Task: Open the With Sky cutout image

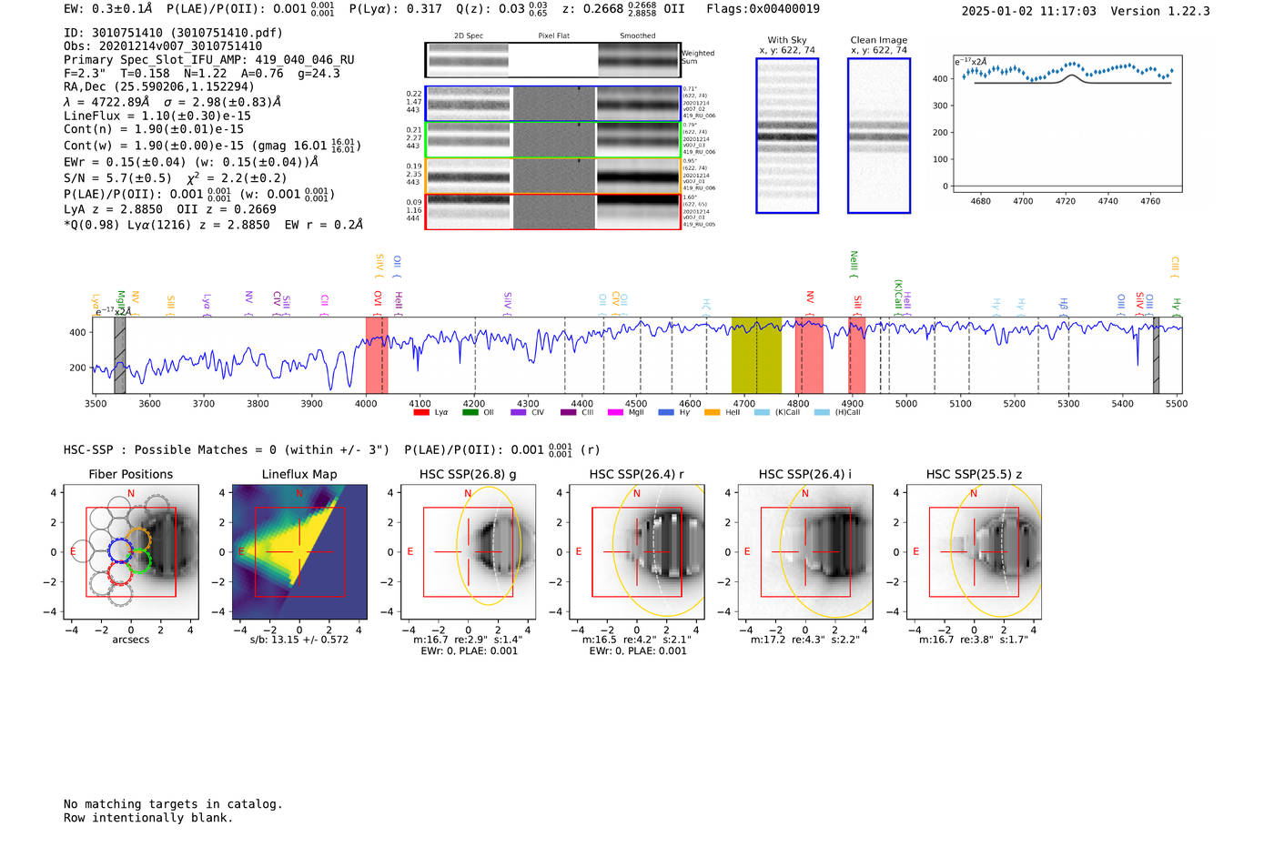Action: click(x=787, y=136)
